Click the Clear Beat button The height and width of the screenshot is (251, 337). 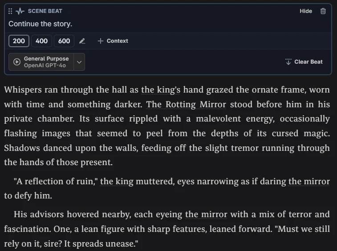pos(304,62)
